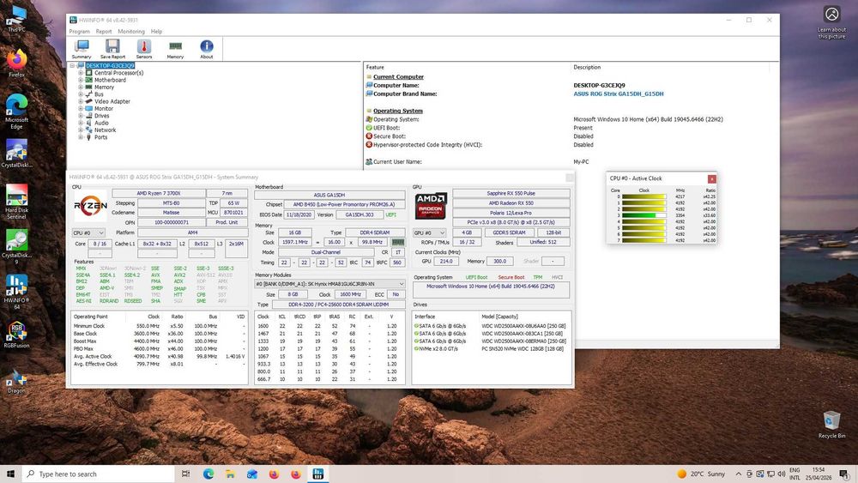The image size is (858, 483).
Task: Click the AMD Radeon Graphics logo
Action: [x=431, y=205]
